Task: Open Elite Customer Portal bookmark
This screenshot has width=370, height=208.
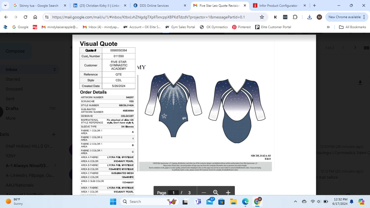Action: 273,27
